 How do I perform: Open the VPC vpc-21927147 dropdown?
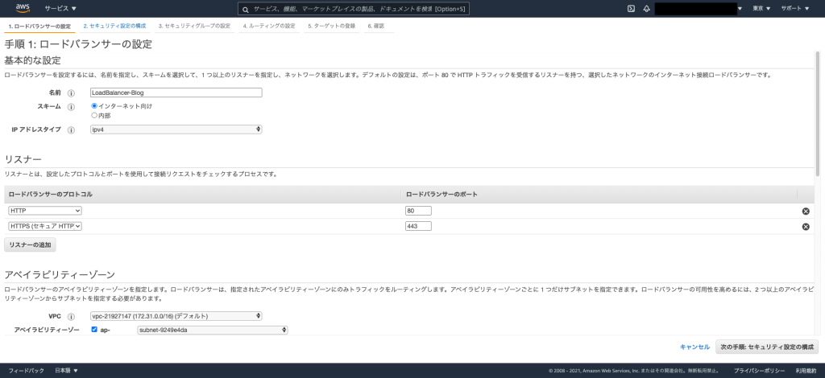[176, 316]
